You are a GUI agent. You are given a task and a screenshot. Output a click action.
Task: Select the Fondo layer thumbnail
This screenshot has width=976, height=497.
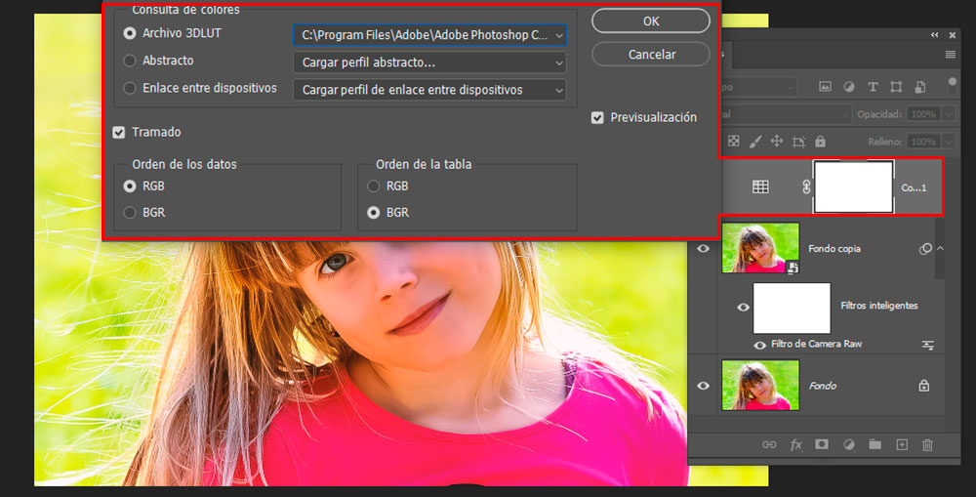(760, 386)
